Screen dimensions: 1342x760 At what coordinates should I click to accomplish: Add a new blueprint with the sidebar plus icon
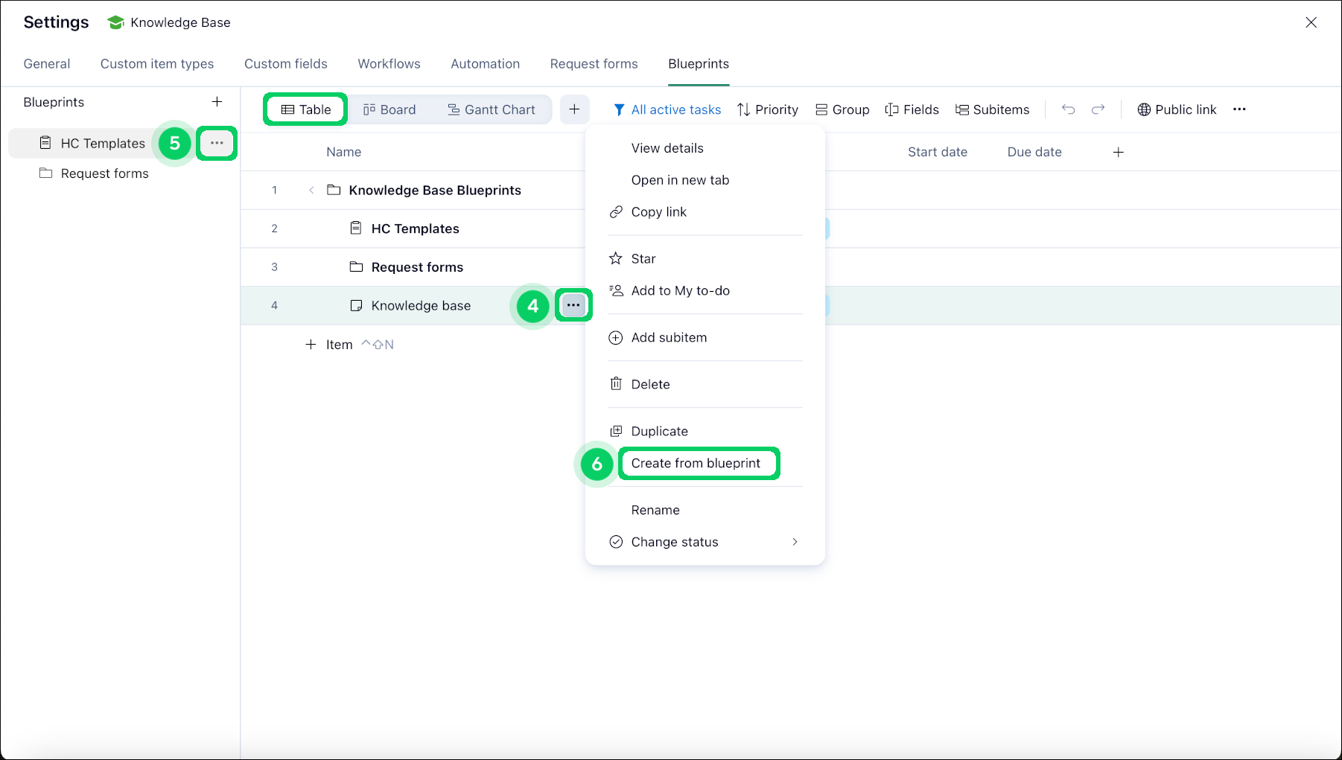click(217, 102)
